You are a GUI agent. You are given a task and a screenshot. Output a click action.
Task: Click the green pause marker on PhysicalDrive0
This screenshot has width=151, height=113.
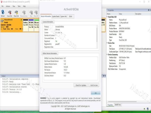[x=21, y=20]
